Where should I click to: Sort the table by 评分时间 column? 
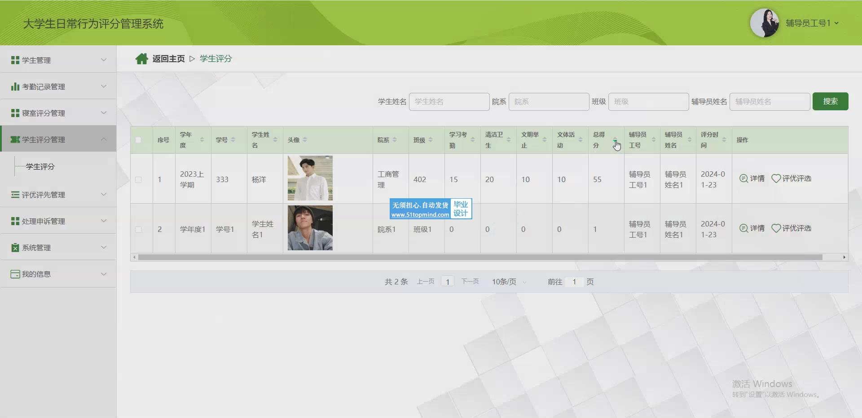[x=724, y=140]
